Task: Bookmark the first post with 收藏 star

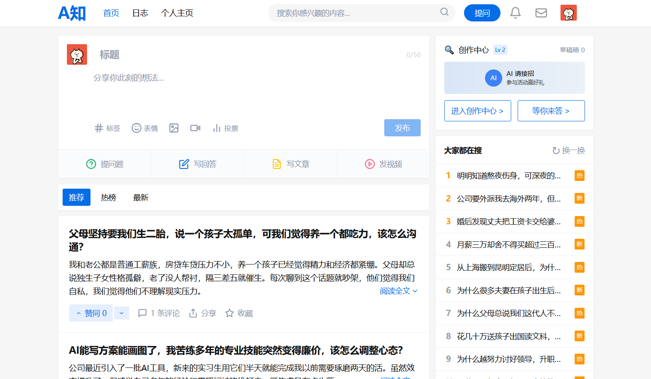Action: [239, 313]
